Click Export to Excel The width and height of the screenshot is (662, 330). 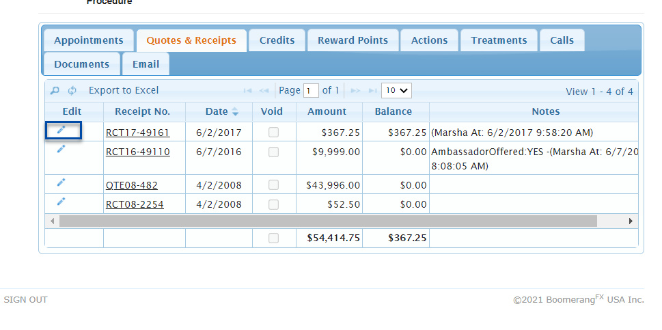124,91
